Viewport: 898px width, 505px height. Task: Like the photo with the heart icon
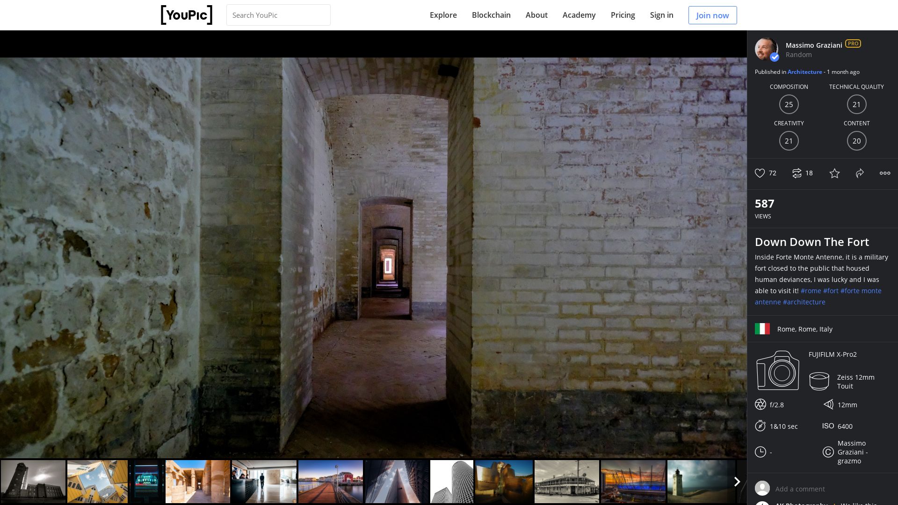[x=760, y=173]
